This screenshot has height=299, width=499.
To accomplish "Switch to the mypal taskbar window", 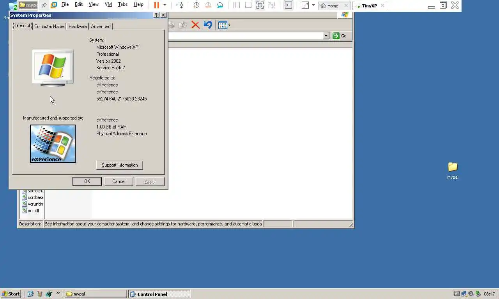I will tap(96, 294).
